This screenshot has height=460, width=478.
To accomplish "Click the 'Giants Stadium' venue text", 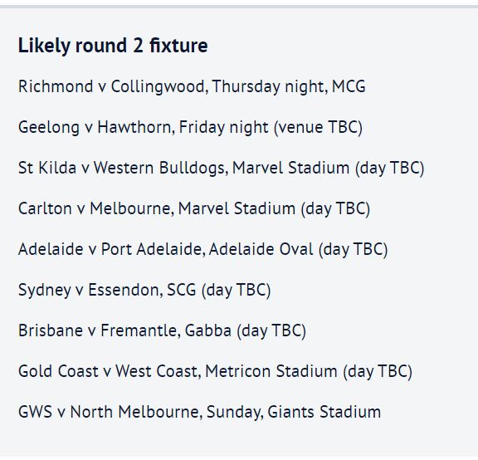I will point(324,412).
